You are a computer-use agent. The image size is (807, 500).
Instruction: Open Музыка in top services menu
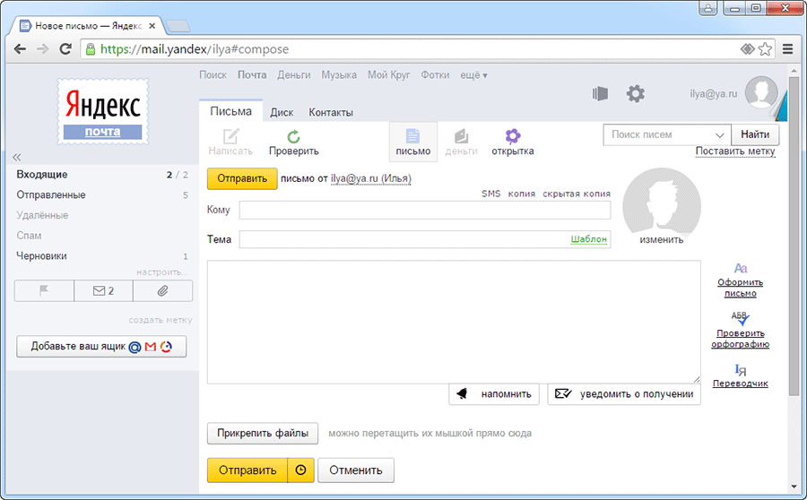click(339, 75)
